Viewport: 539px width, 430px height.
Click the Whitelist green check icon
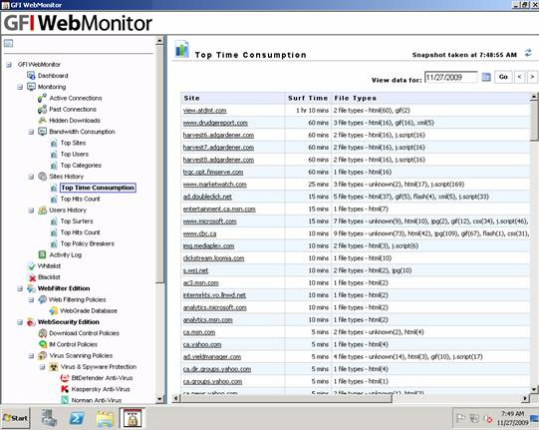(x=32, y=266)
